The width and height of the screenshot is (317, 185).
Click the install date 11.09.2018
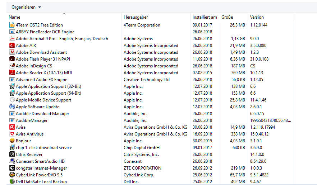[202, 59]
